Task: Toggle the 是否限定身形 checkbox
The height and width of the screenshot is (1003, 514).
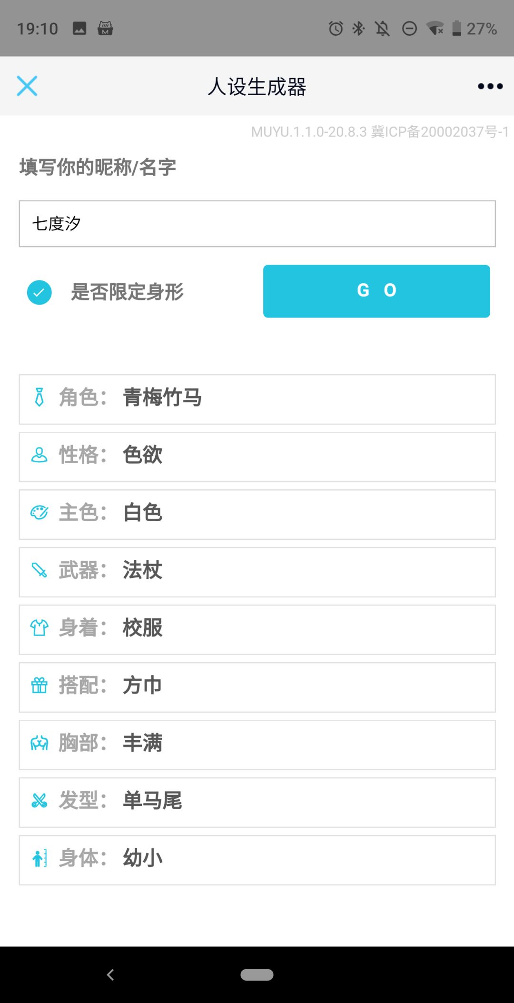Action: (40, 292)
